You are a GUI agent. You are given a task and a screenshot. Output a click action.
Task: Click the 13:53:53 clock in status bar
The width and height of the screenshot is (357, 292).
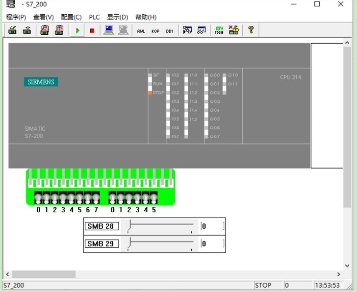point(327,285)
